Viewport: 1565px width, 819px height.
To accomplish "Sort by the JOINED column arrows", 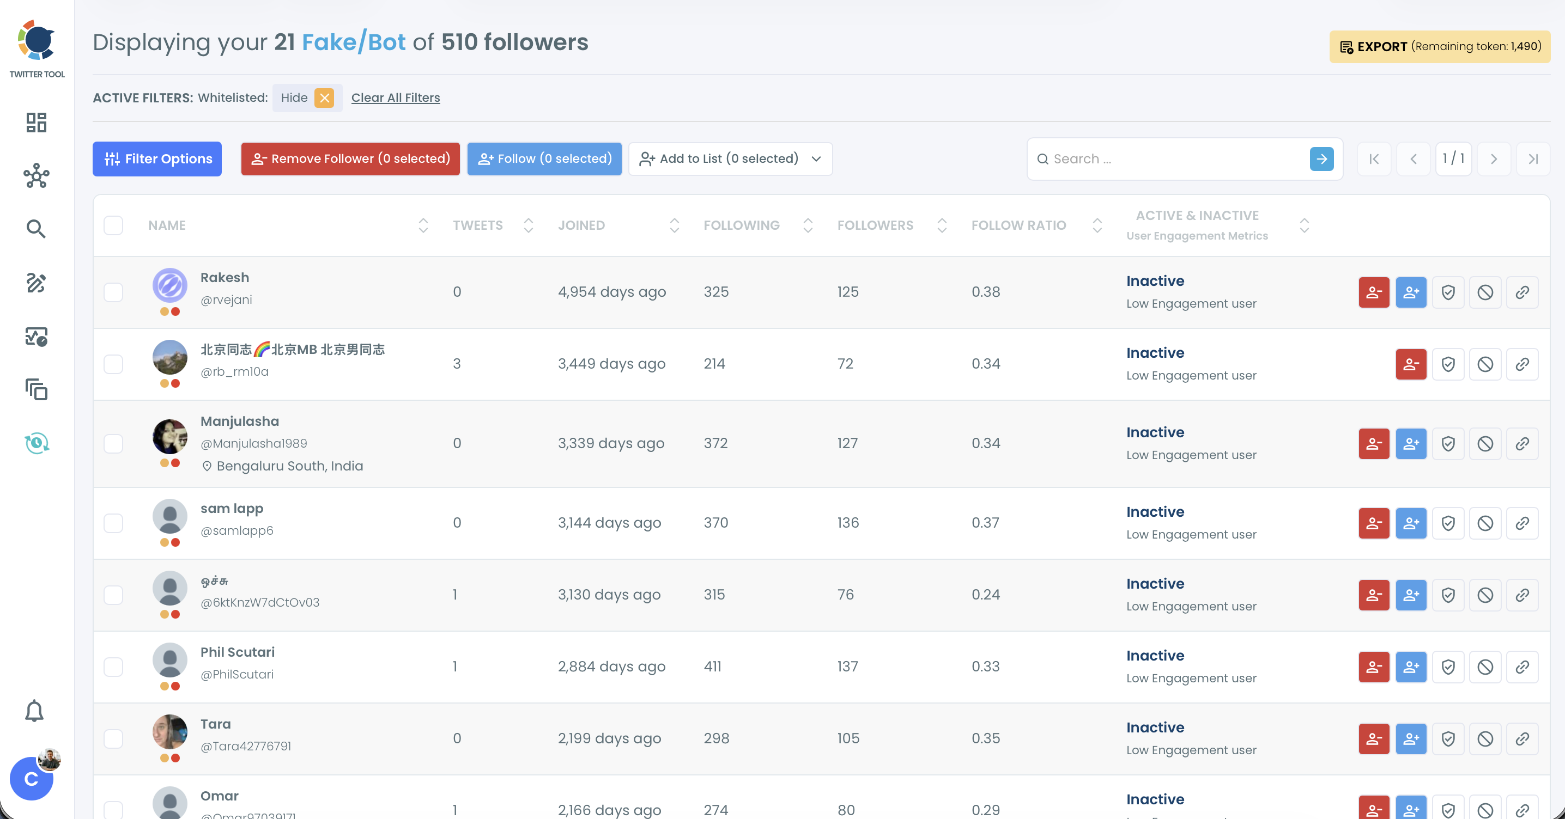I will [674, 225].
